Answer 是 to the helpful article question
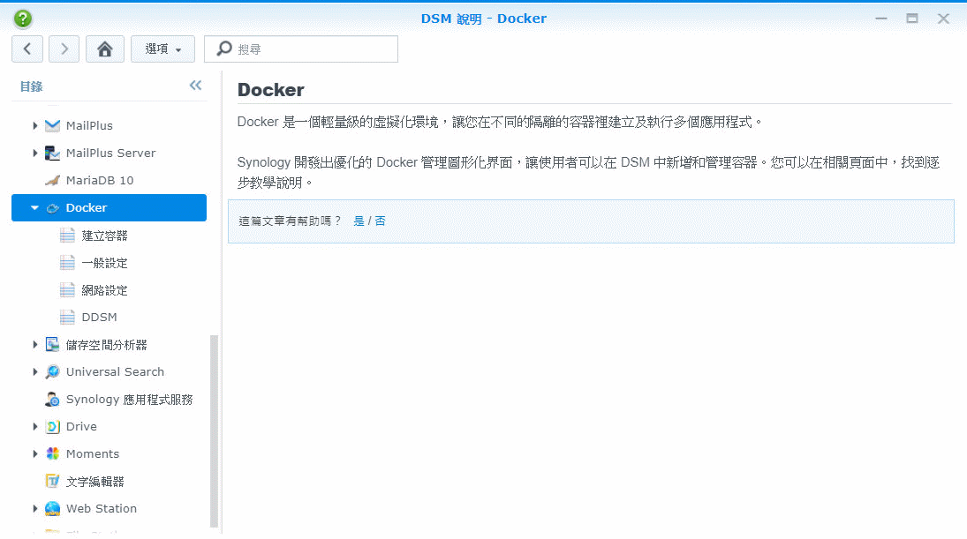The height and width of the screenshot is (539, 967). point(359,221)
